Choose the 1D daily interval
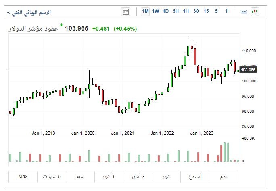 pyautogui.click(x=166, y=11)
